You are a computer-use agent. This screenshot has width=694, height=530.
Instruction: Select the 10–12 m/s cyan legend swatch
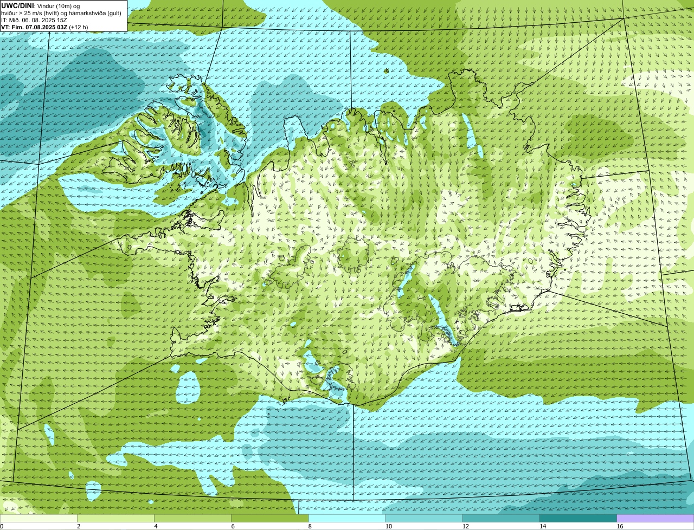(424, 518)
